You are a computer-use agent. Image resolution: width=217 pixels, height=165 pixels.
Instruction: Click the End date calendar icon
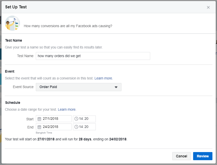[x=39, y=127]
